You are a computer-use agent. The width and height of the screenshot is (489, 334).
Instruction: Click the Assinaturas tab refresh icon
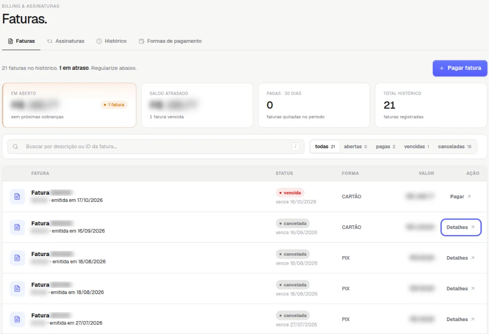pos(49,41)
